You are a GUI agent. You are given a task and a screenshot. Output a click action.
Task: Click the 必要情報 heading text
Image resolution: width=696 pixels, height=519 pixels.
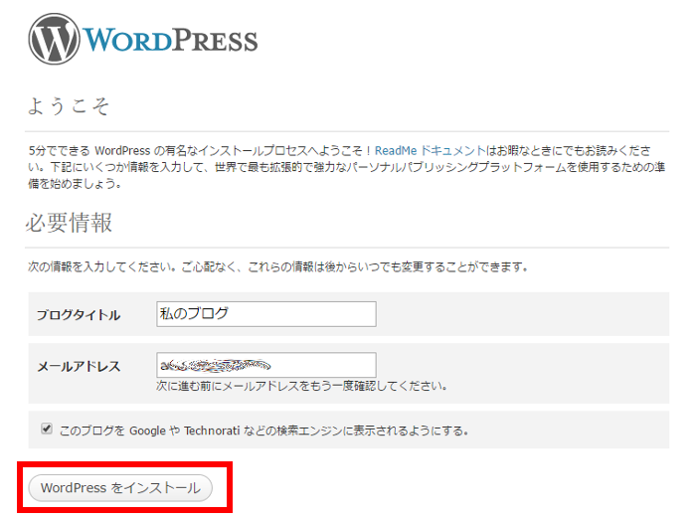(x=69, y=223)
